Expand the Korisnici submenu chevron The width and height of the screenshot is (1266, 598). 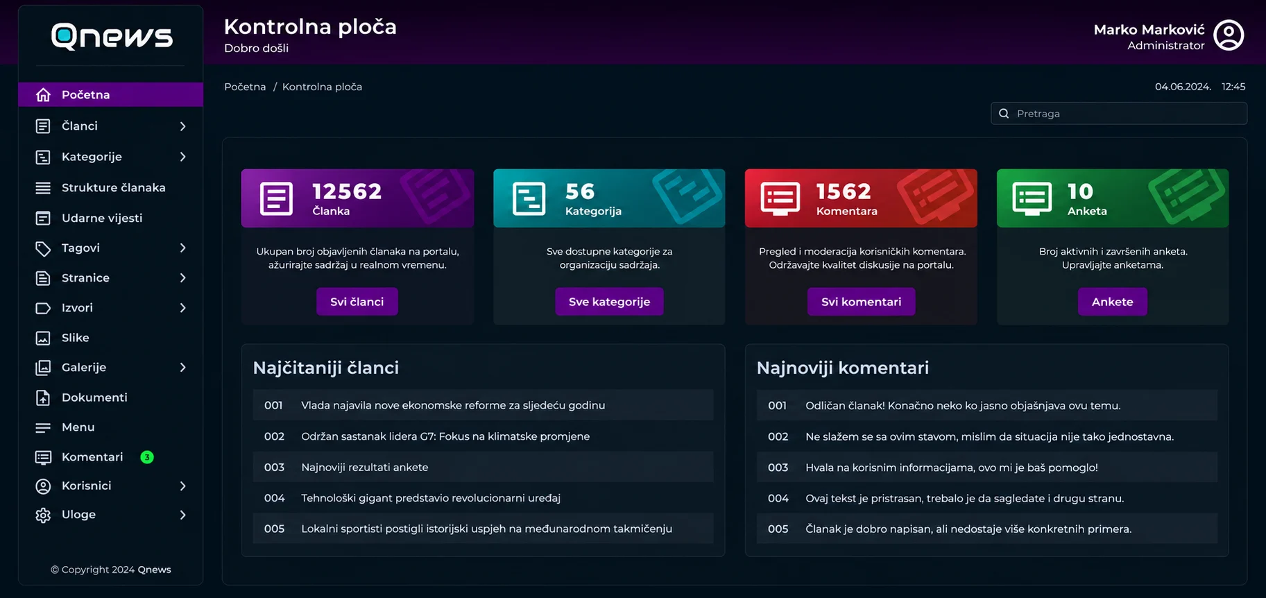(x=183, y=486)
